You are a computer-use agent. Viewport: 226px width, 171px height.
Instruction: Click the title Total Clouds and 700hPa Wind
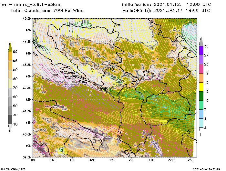click(x=47, y=11)
